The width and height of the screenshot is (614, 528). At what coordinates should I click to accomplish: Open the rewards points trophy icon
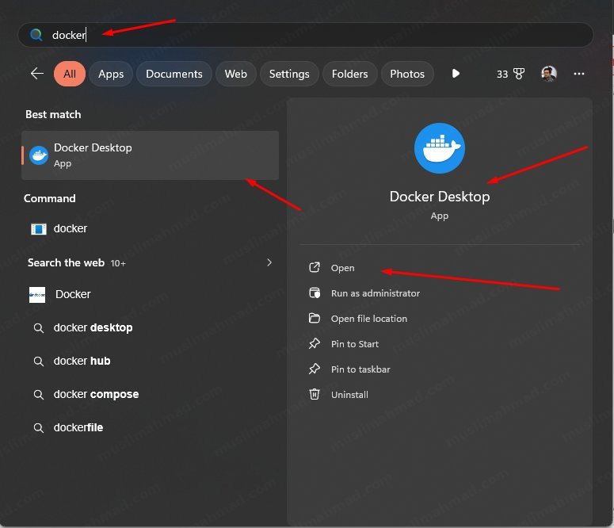click(x=519, y=74)
